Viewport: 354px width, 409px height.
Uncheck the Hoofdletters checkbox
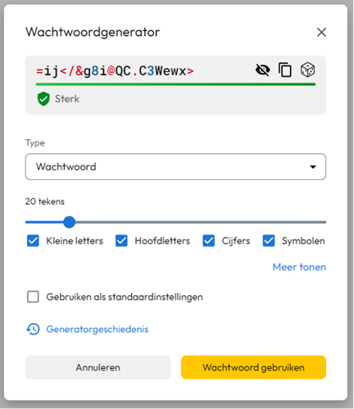click(121, 240)
